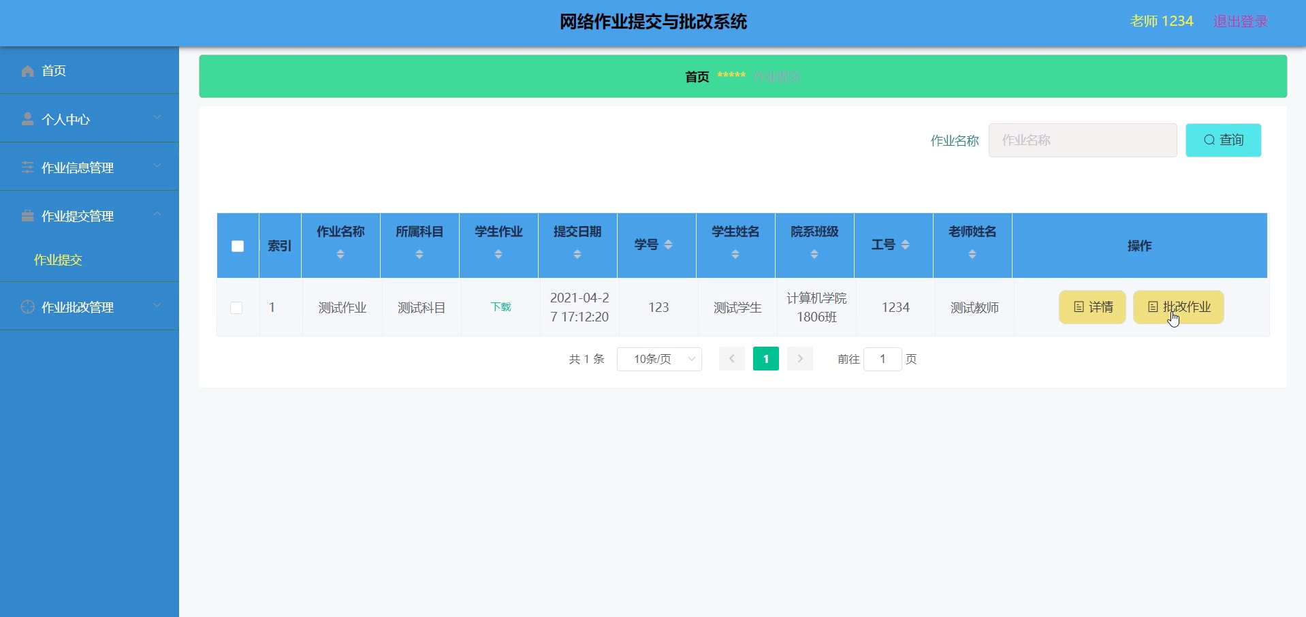Click the circle icon next to 作业批改管理
The height and width of the screenshot is (617, 1306).
(28, 307)
